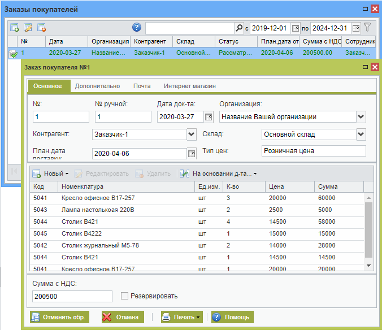The width and height of the screenshot is (382, 330).
Task: Open the calendar for План.дата поставки
Action: coord(192,153)
